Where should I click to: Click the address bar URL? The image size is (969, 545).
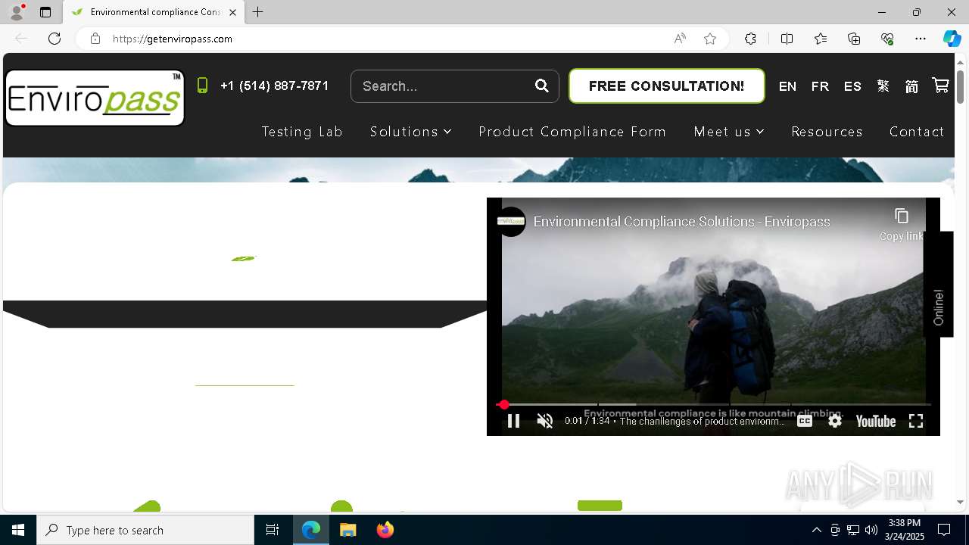[x=173, y=39]
